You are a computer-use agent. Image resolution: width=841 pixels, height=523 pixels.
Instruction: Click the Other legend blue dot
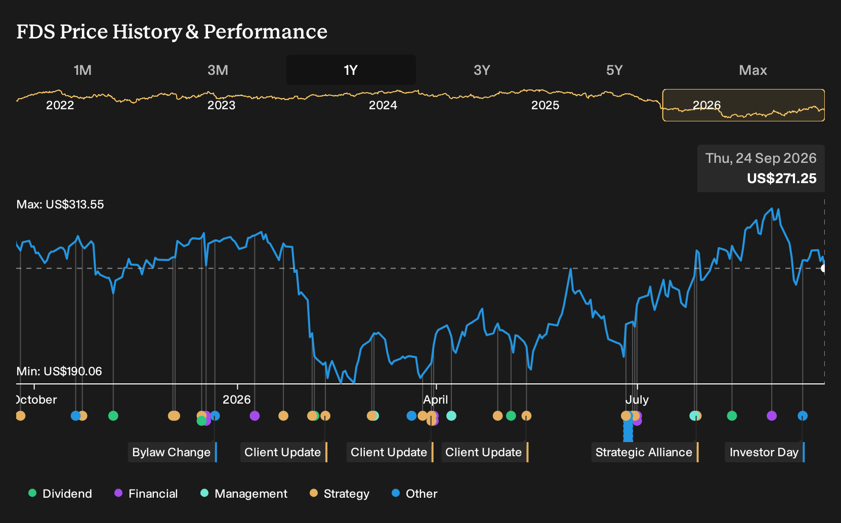point(396,493)
